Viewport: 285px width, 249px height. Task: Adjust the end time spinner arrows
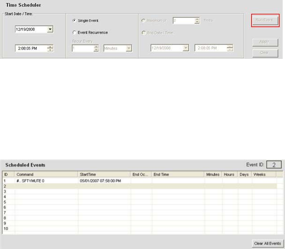pyautogui.click(x=230, y=48)
